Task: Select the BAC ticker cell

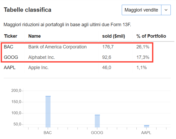Action: pyautogui.click(x=9, y=47)
